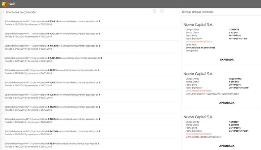
Task: View quotation request Nº 102
Action: [x=31, y=144]
